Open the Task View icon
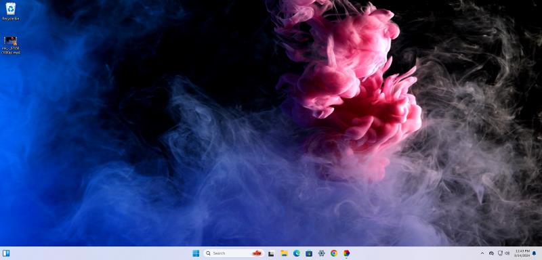This screenshot has height=260, width=542. click(272, 253)
